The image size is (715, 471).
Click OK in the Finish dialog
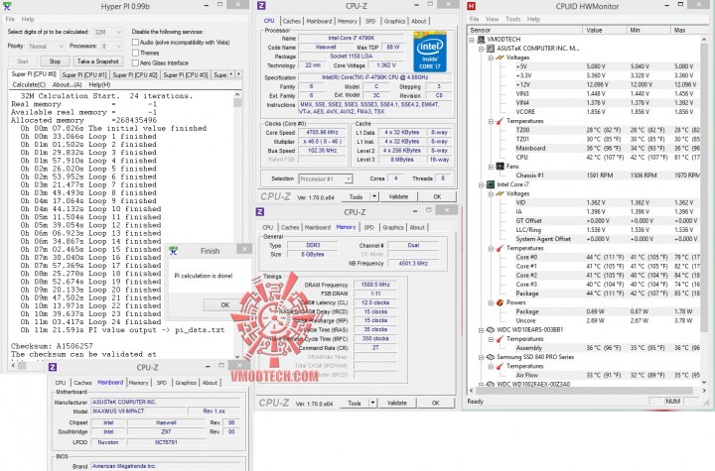(224, 304)
